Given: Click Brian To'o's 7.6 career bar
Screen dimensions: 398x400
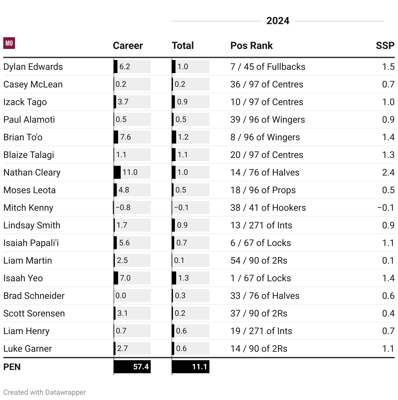Looking at the screenshot, I should 132,137.
